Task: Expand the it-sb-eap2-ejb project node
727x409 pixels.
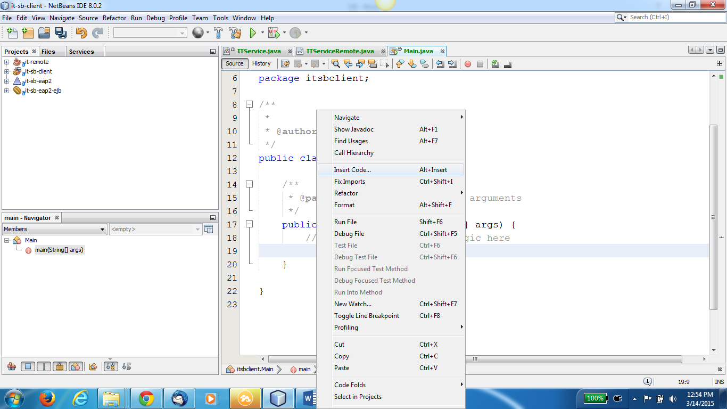Action: click(x=7, y=91)
